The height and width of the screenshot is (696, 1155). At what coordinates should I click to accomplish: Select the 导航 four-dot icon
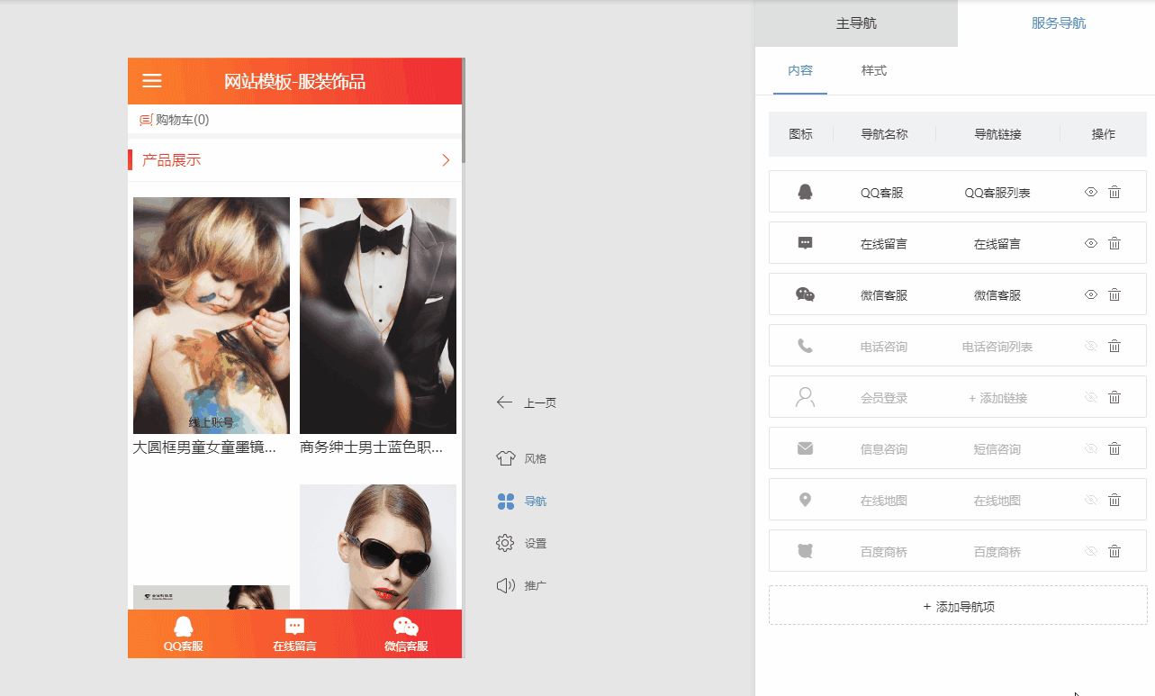[506, 502]
